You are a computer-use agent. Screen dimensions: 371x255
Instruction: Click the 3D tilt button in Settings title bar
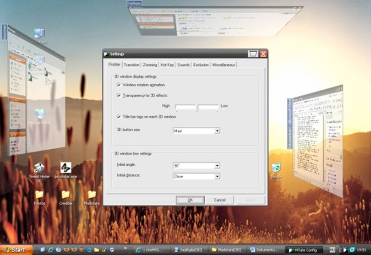point(253,54)
